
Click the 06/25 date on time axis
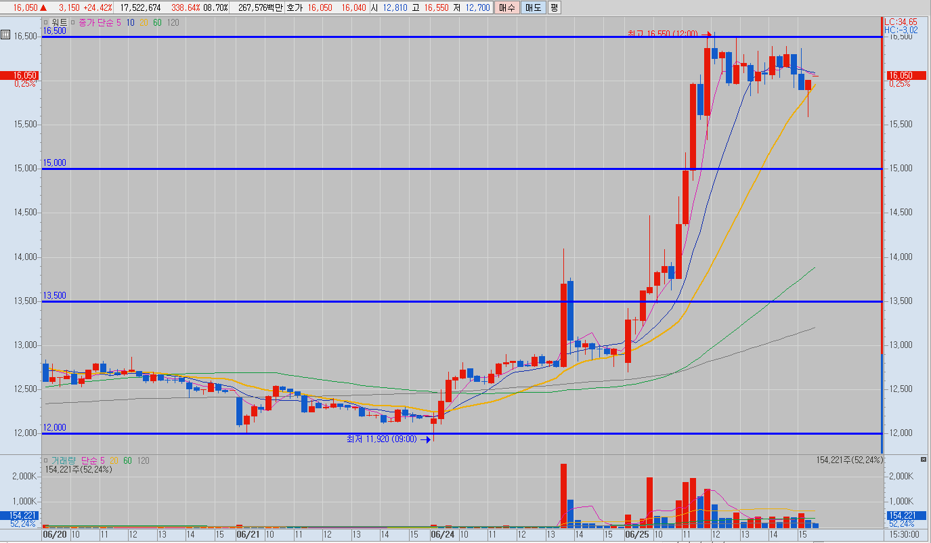636,534
